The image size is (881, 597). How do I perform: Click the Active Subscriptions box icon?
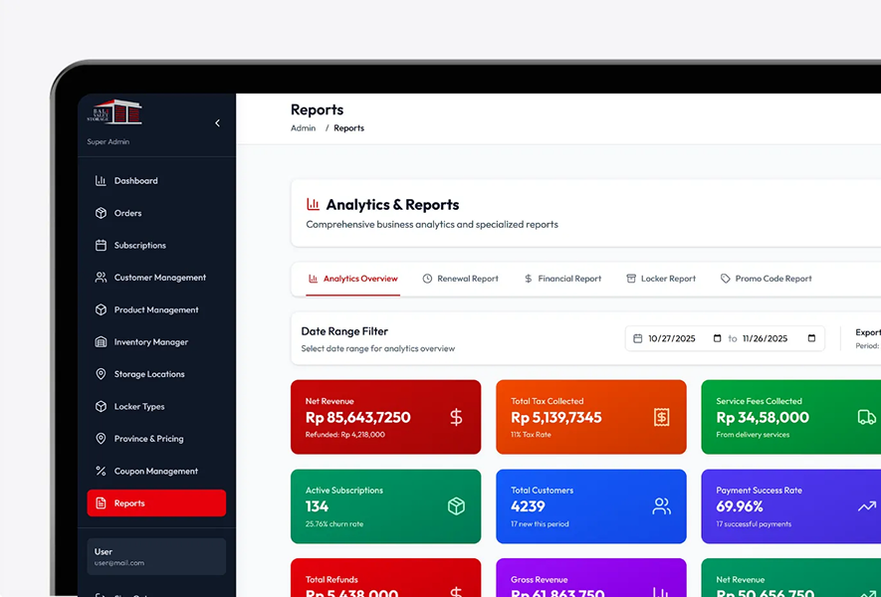click(x=456, y=506)
